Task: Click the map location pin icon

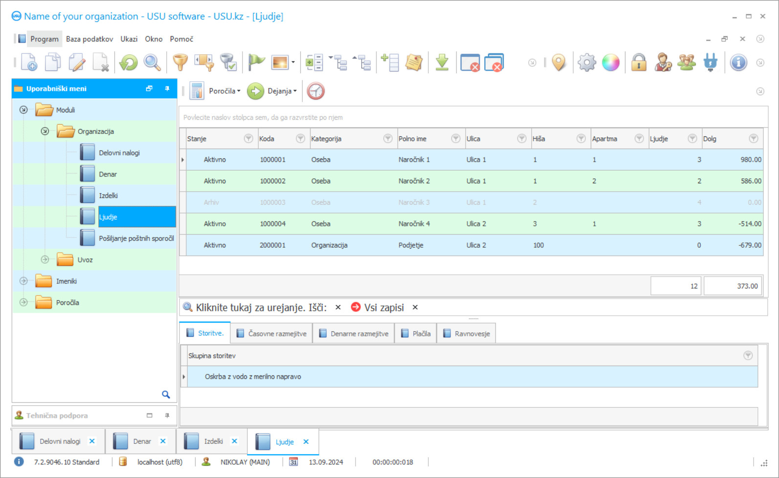Action: [558, 63]
